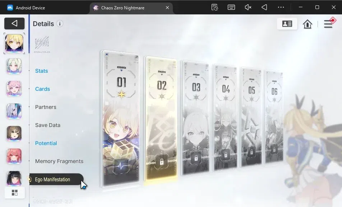The width and height of the screenshot is (342, 207).
Task: Open the Stats section
Action: pyautogui.click(x=41, y=71)
